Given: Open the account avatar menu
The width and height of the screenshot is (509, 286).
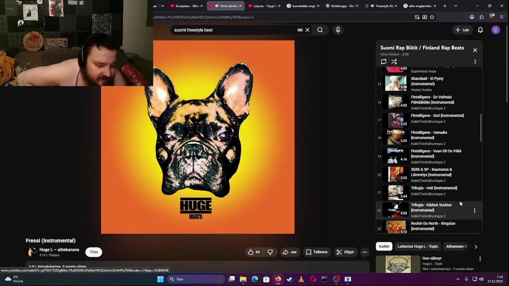Looking at the screenshot, I should pos(495,30).
